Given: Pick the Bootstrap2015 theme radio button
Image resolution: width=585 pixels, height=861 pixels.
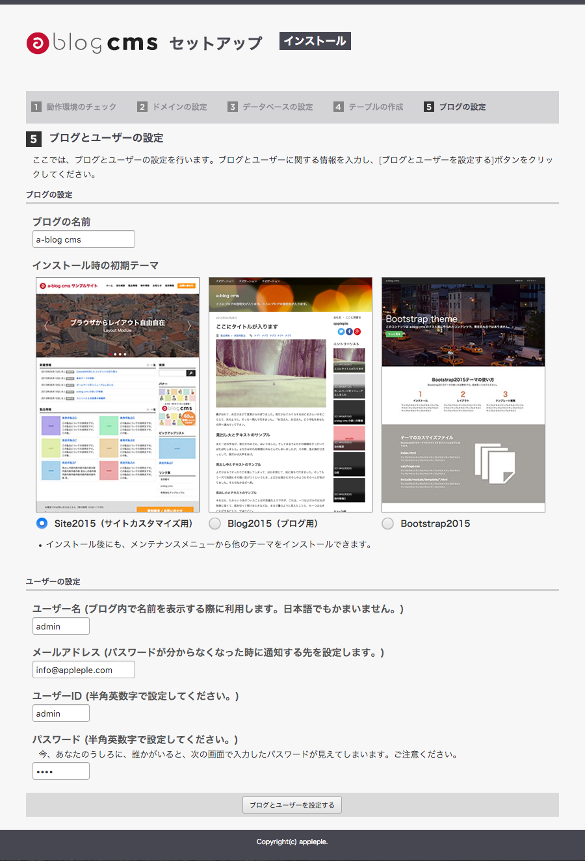Looking at the screenshot, I should click(388, 523).
